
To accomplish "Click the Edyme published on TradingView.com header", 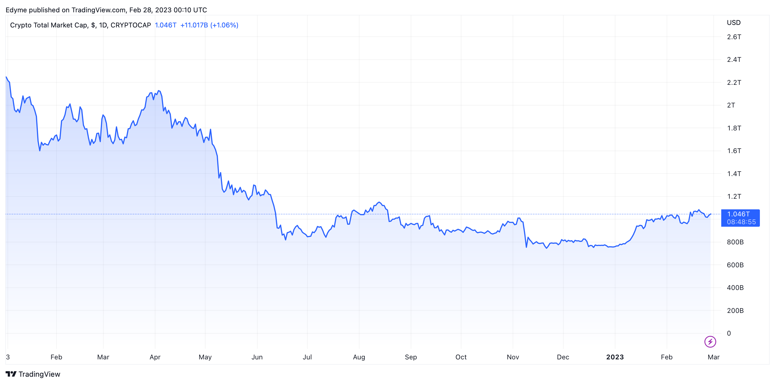I will coord(106,10).
